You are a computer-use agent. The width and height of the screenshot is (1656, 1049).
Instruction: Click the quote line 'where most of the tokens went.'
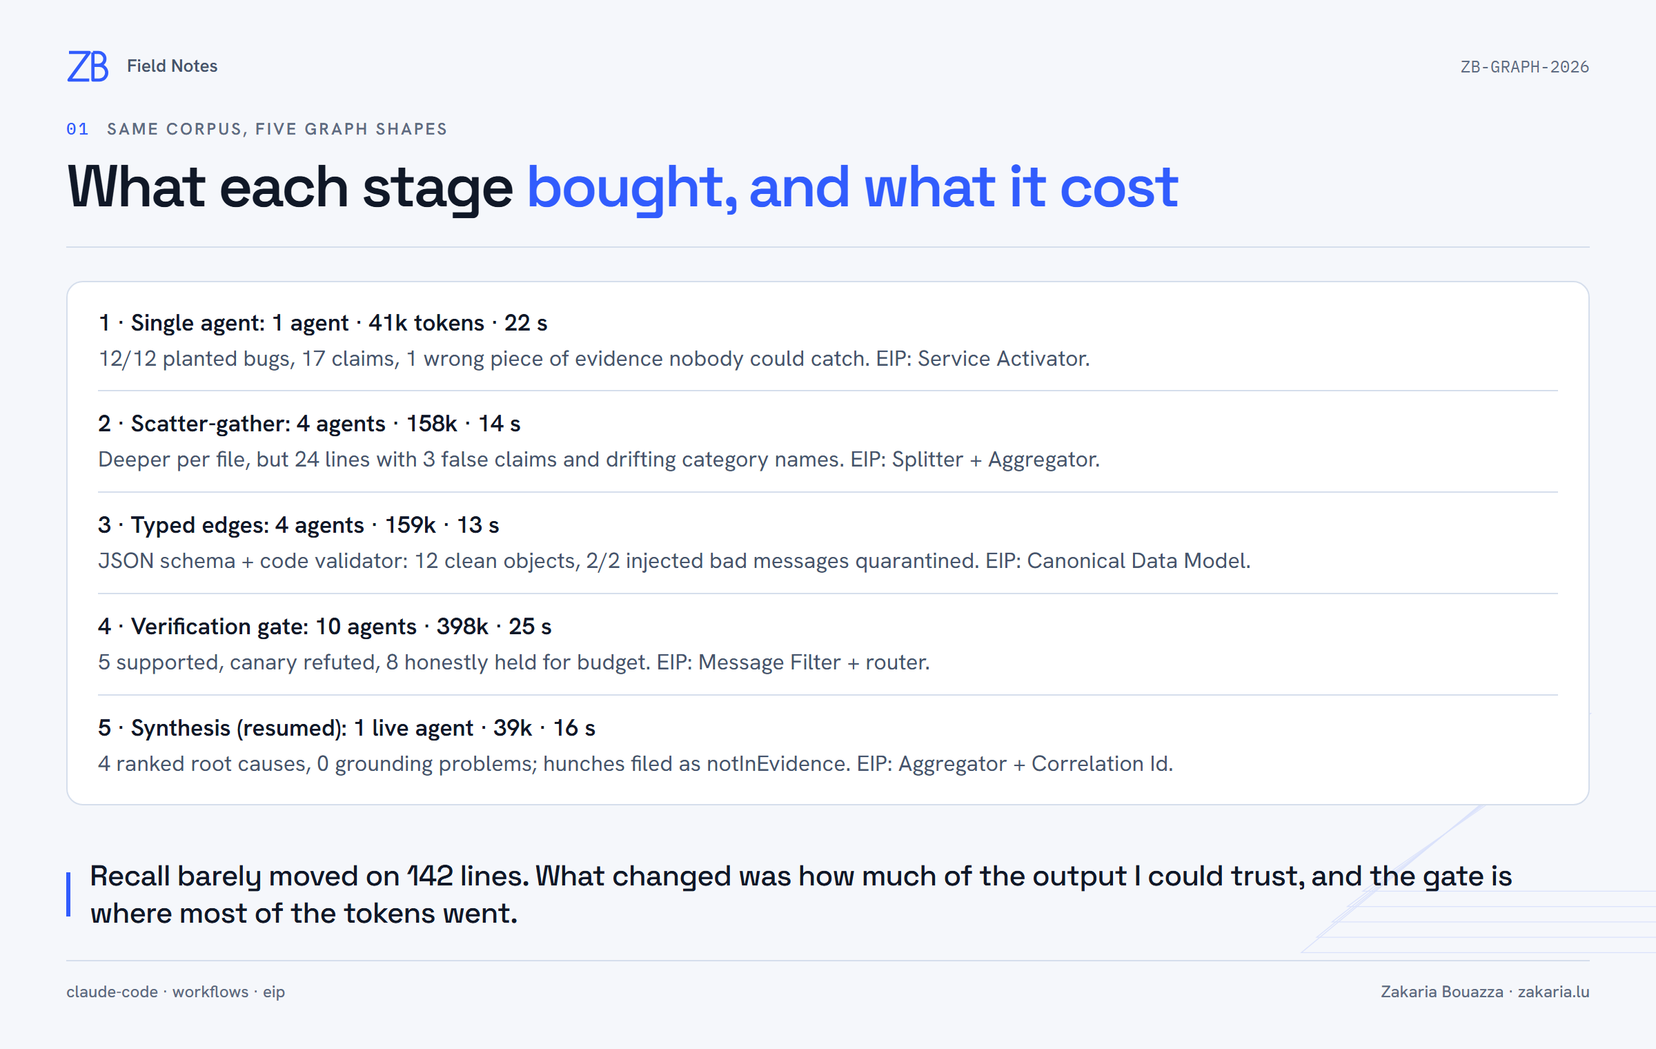(304, 914)
